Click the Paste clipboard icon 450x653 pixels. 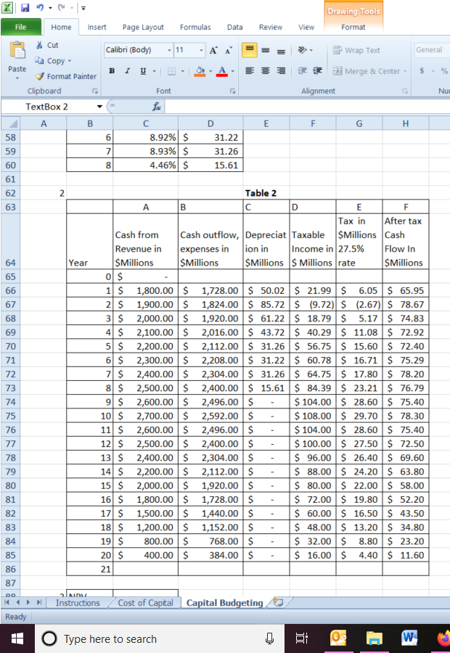(x=17, y=50)
